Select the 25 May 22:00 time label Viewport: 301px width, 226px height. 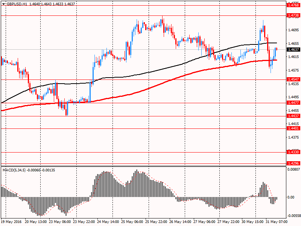point(156,221)
